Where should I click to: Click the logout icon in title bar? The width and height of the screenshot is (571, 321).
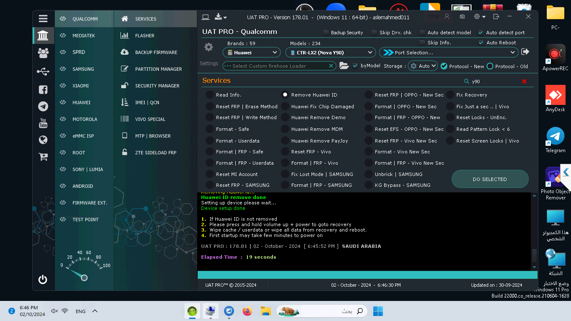coord(496,17)
